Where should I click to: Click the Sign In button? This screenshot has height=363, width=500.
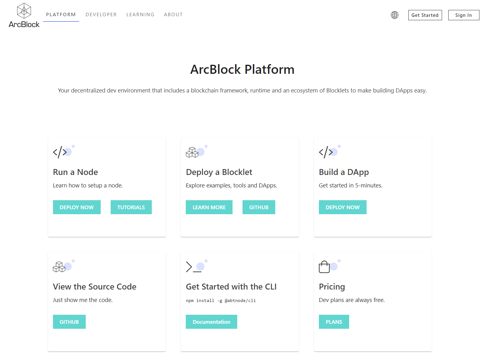(464, 15)
